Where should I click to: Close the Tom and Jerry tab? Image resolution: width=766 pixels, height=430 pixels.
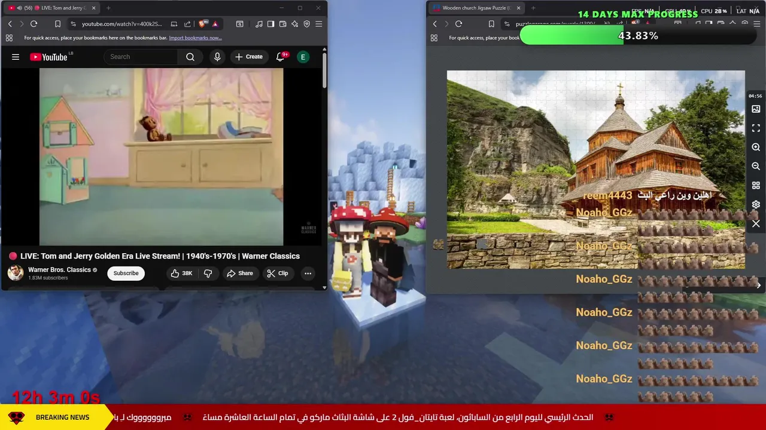(93, 8)
